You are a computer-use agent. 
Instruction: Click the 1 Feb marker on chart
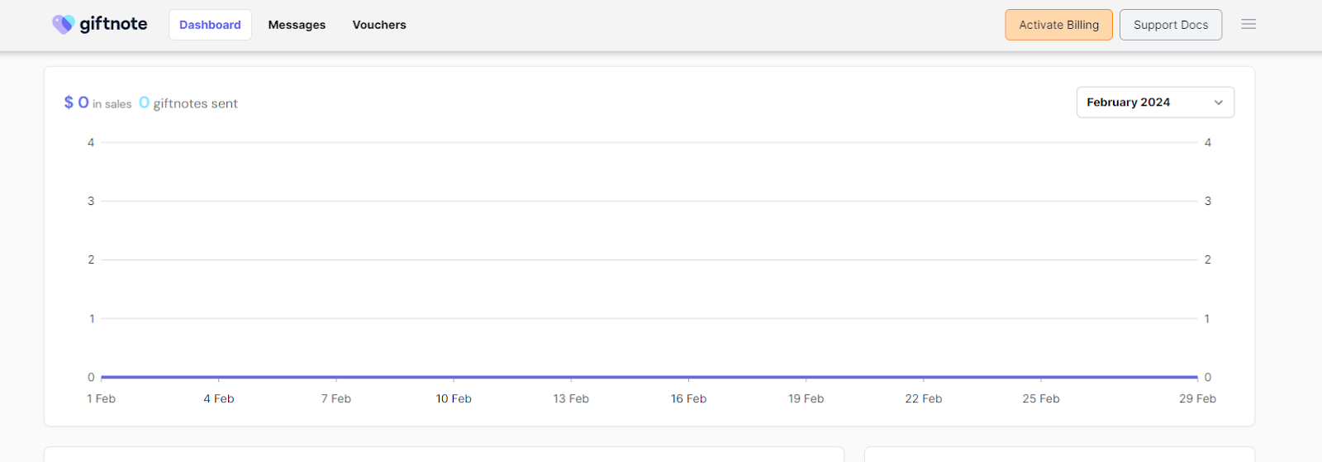[x=102, y=398]
